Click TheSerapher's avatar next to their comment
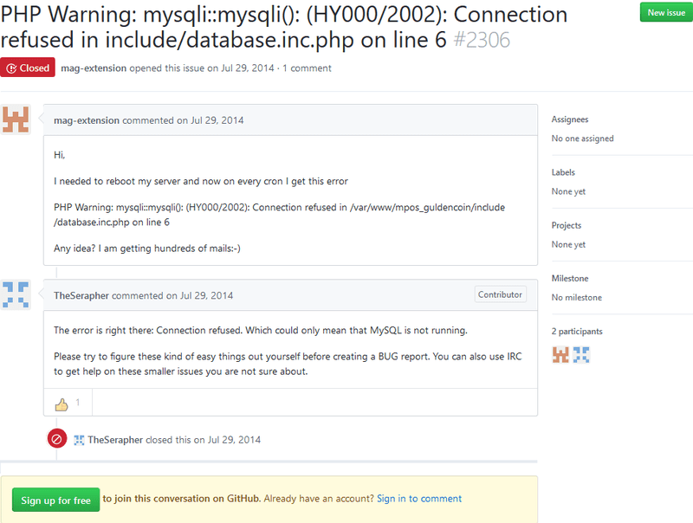The image size is (693, 523). [15, 295]
